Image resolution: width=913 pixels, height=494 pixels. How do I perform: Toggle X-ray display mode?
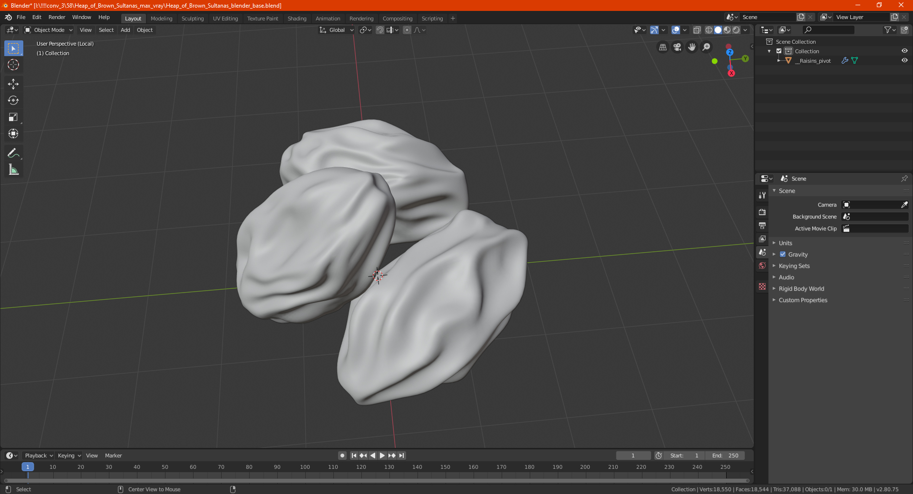coord(697,30)
